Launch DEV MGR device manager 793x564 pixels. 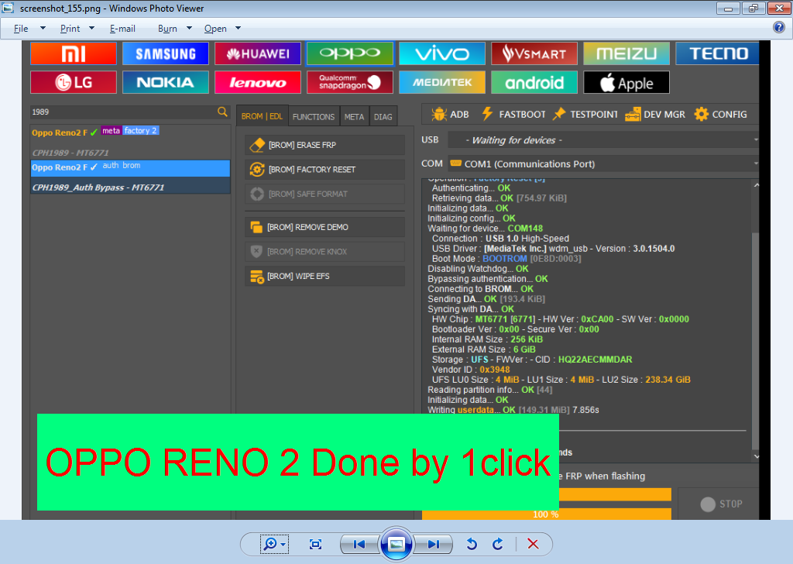[x=655, y=115]
